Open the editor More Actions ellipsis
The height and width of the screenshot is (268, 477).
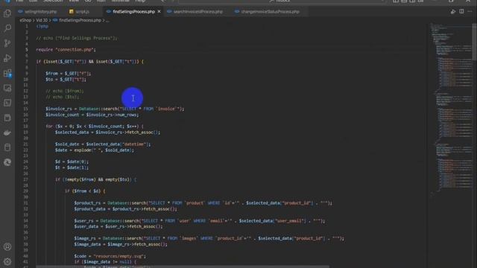(x=470, y=12)
